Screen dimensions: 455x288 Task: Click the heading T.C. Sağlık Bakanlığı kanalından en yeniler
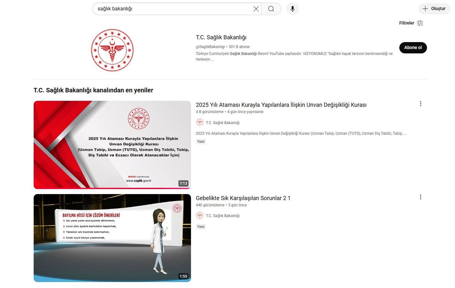click(x=93, y=90)
